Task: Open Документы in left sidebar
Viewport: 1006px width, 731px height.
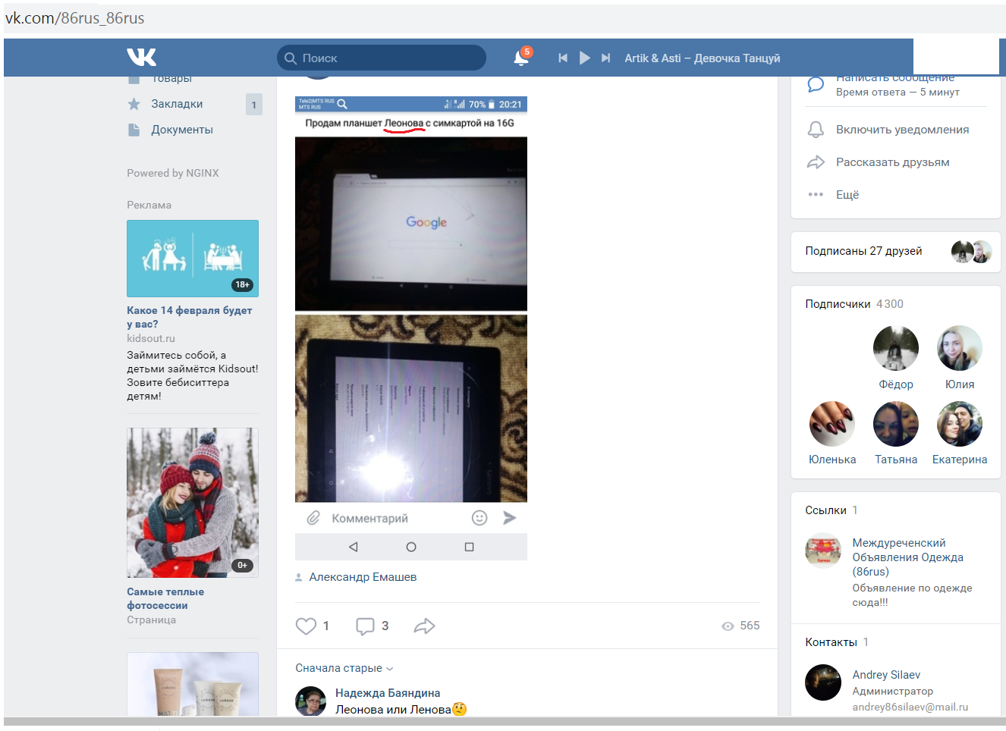Action: pos(181,130)
